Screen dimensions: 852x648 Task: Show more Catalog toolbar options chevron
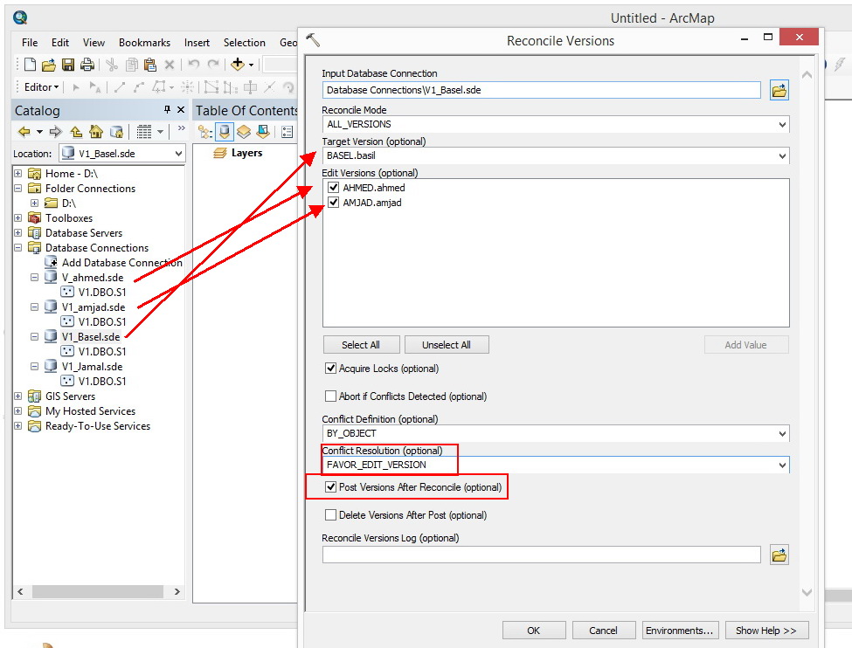click(x=182, y=128)
